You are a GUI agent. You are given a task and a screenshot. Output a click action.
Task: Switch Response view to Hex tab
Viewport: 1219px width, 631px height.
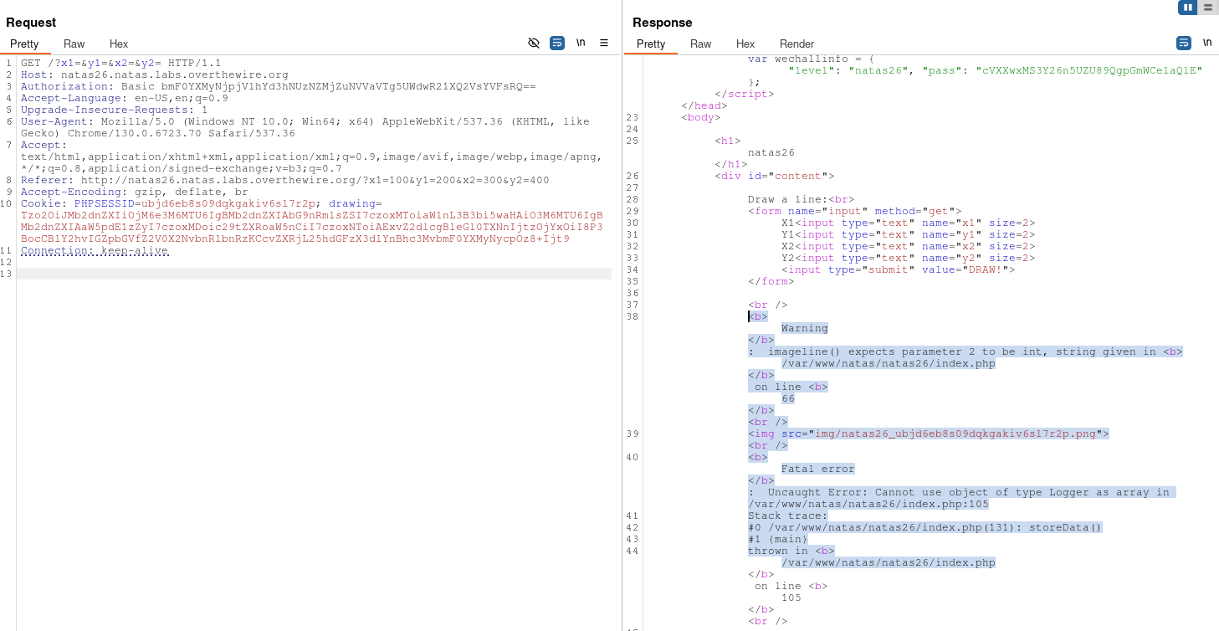[x=745, y=44]
